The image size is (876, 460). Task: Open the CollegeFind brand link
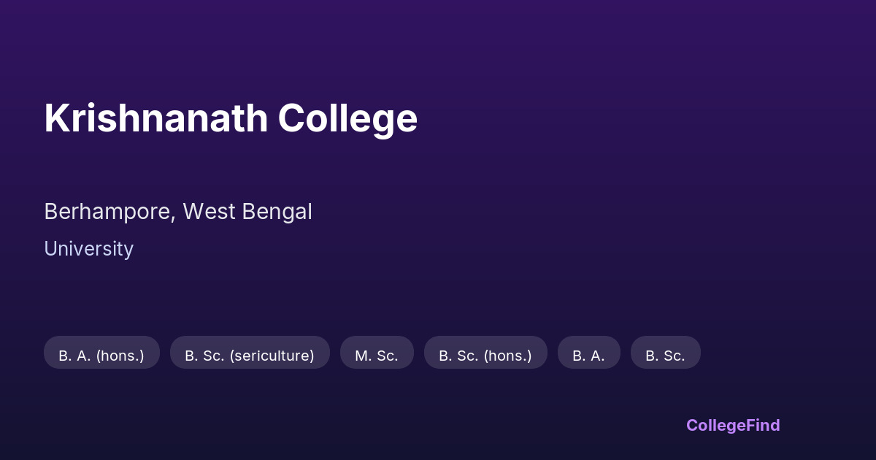[x=733, y=425]
